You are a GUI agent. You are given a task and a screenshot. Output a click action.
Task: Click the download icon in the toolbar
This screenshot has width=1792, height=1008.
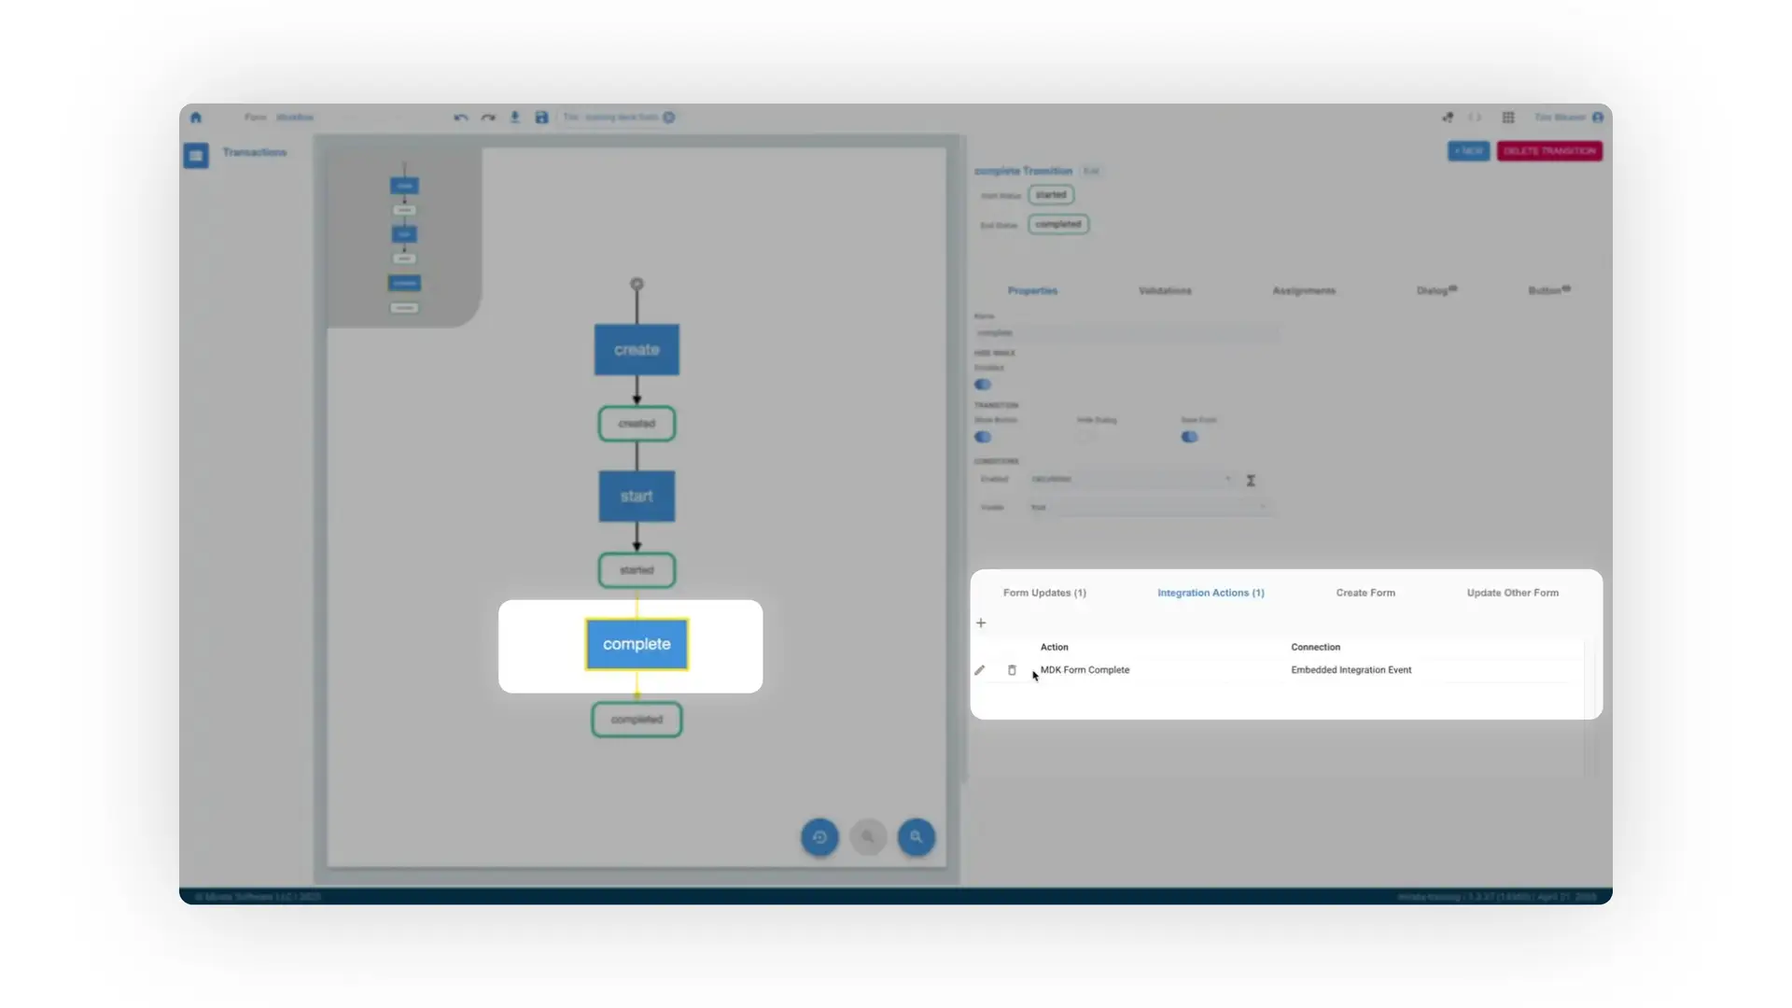515,117
